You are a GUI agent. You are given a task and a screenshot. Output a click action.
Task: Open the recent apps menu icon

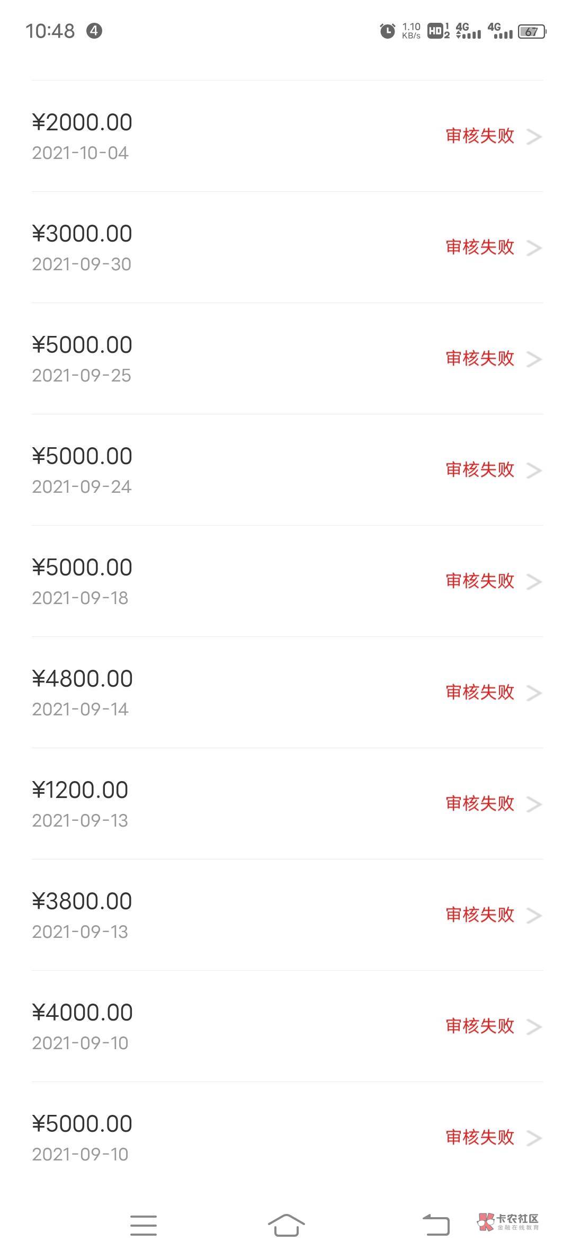coord(144,1225)
